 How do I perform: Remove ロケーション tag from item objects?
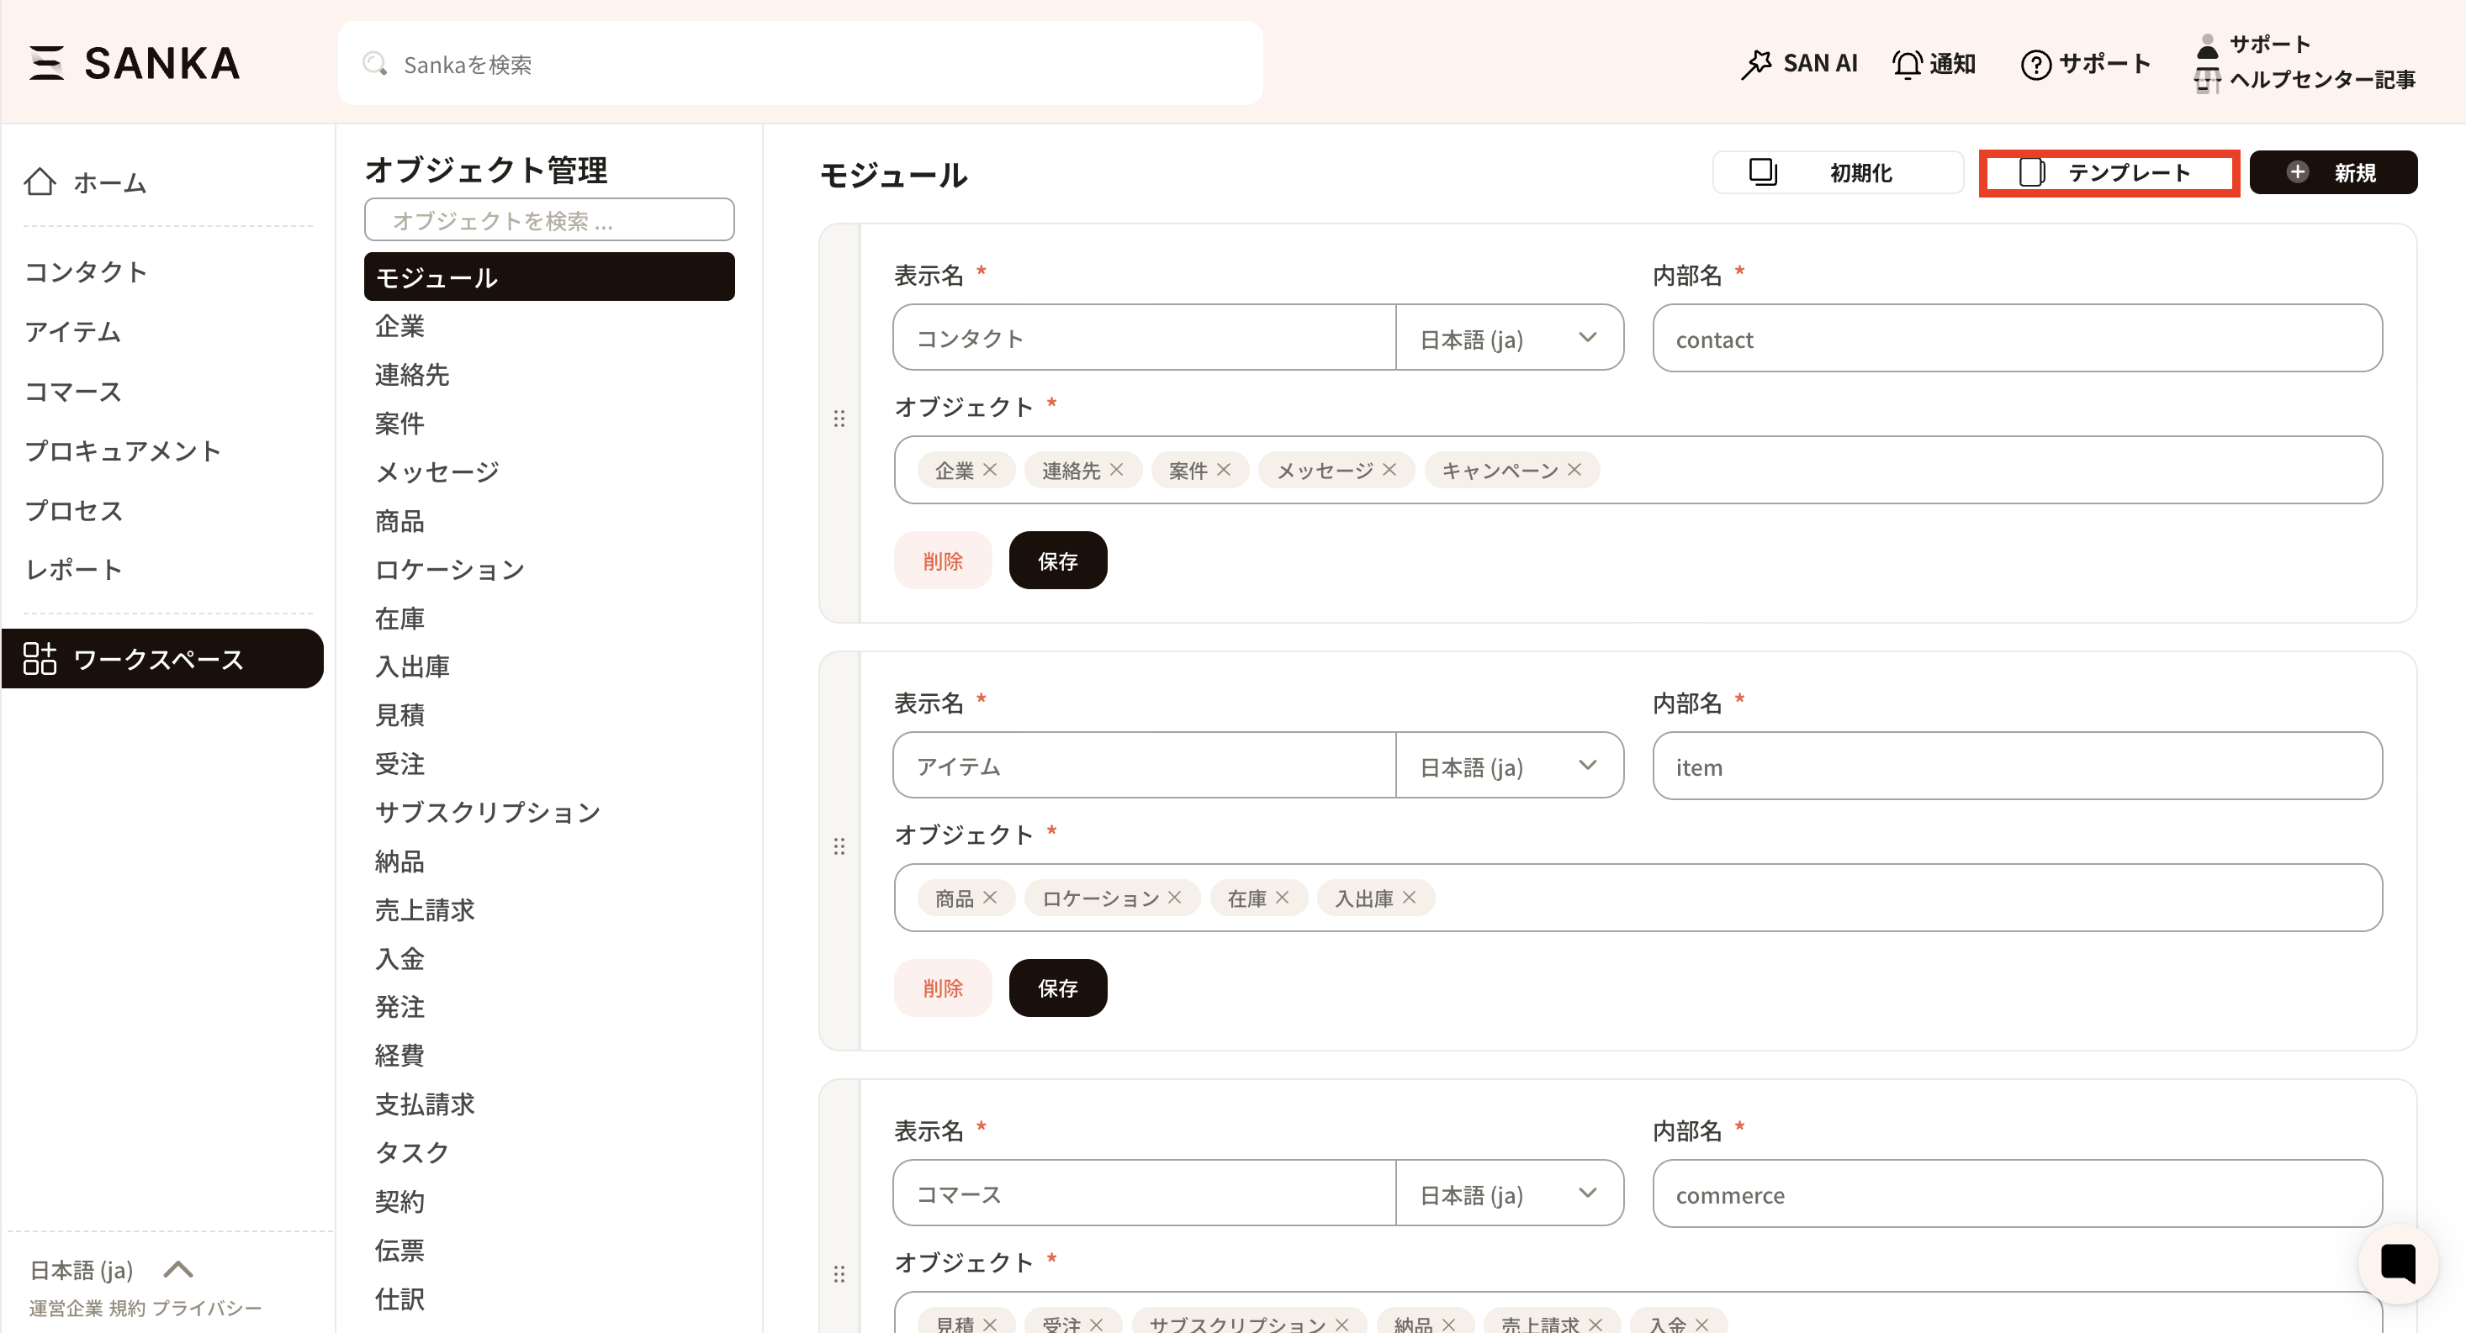tap(1175, 897)
